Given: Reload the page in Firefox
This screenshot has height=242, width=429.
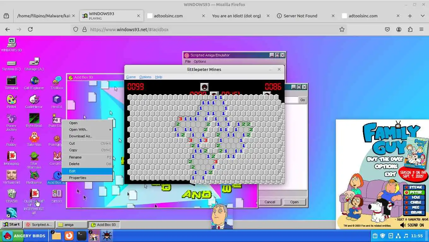Looking at the screenshot, I should tap(30, 29).
